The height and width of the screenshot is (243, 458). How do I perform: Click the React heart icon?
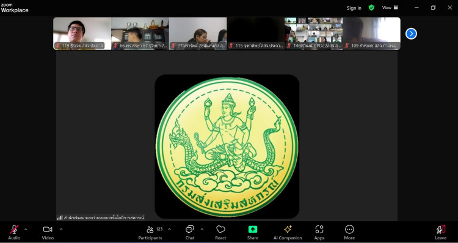point(220,230)
